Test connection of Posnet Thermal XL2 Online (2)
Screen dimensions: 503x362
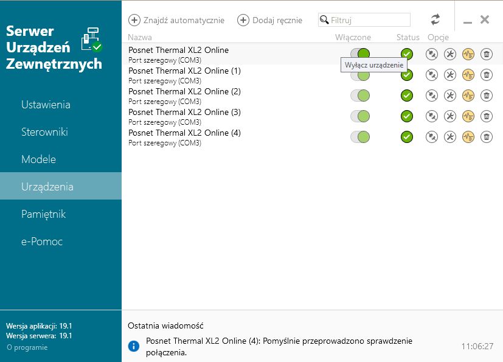[x=431, y=96]
